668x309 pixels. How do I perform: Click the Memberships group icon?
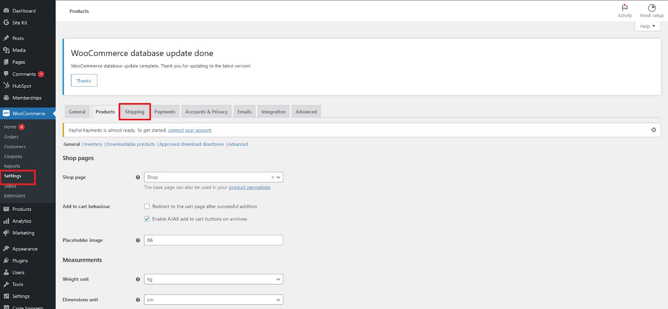(x=6, y=98)
